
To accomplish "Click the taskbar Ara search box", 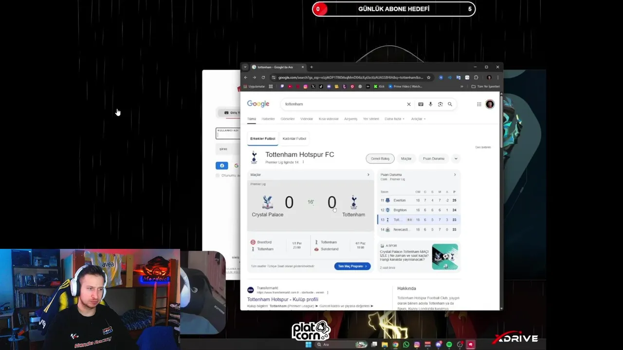I will [x=341, y=345].
